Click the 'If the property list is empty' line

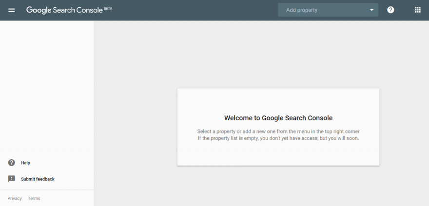point(278,138)
